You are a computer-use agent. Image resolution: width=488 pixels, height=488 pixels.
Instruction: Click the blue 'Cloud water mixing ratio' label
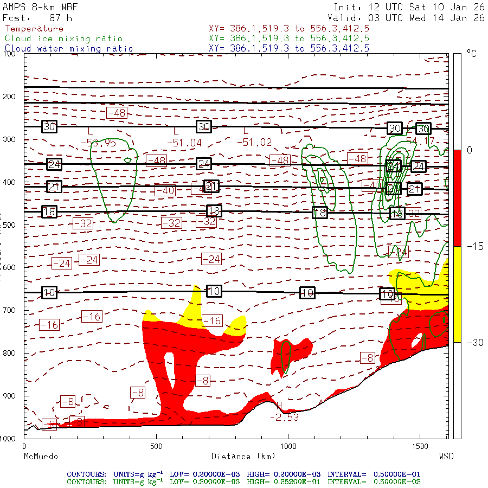[x=69, y=49]
